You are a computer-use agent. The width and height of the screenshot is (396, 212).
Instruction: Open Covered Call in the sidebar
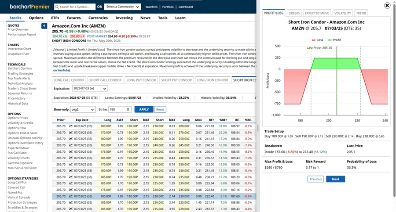pyautogui.click(x=16, y=187)
